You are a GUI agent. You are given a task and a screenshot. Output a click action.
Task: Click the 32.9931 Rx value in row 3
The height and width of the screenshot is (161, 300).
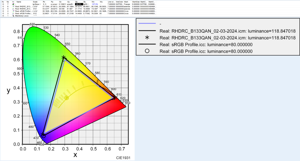46,13
